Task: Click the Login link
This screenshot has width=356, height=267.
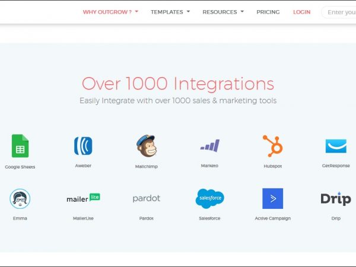Action: point(301,12)
